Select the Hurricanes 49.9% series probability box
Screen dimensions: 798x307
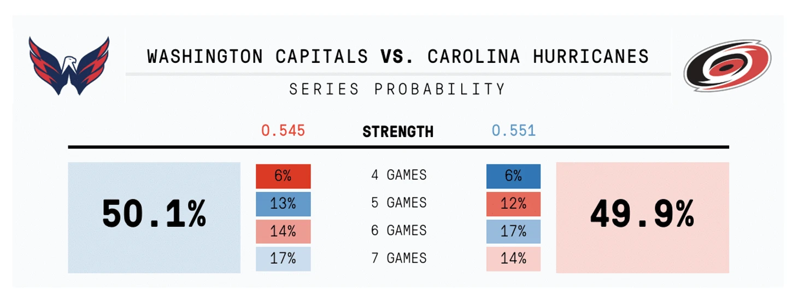click(x=642, y=217)
